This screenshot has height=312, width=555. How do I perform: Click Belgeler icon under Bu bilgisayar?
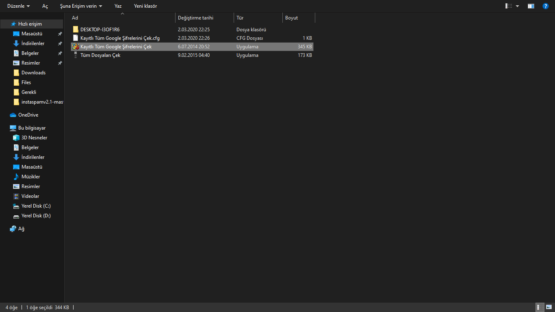pos(16,147)
